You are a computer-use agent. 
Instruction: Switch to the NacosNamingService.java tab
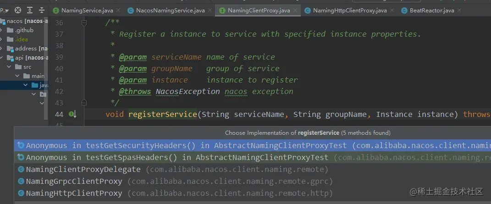coord(171,11)
